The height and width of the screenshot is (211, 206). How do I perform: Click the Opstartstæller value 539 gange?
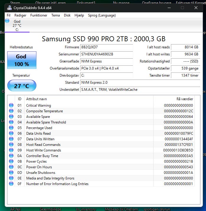tap(186, 68)
